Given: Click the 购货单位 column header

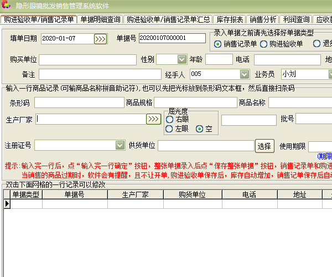Looking at the screenshot, I should point(193,194).
